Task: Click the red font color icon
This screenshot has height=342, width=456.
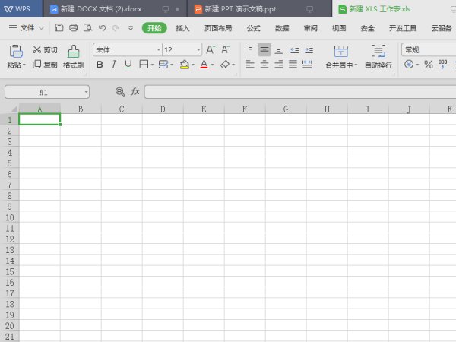Action: click(204, 65)
